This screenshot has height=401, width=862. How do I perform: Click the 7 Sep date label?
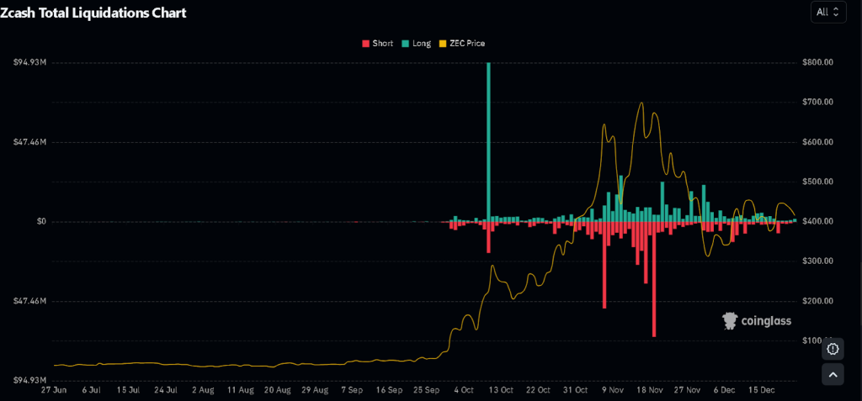(x=352, y=391)
